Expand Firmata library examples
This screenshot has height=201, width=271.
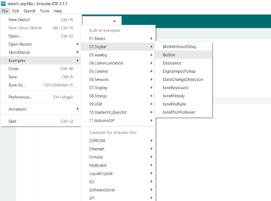pyautogui.click(x=118, y=157)
